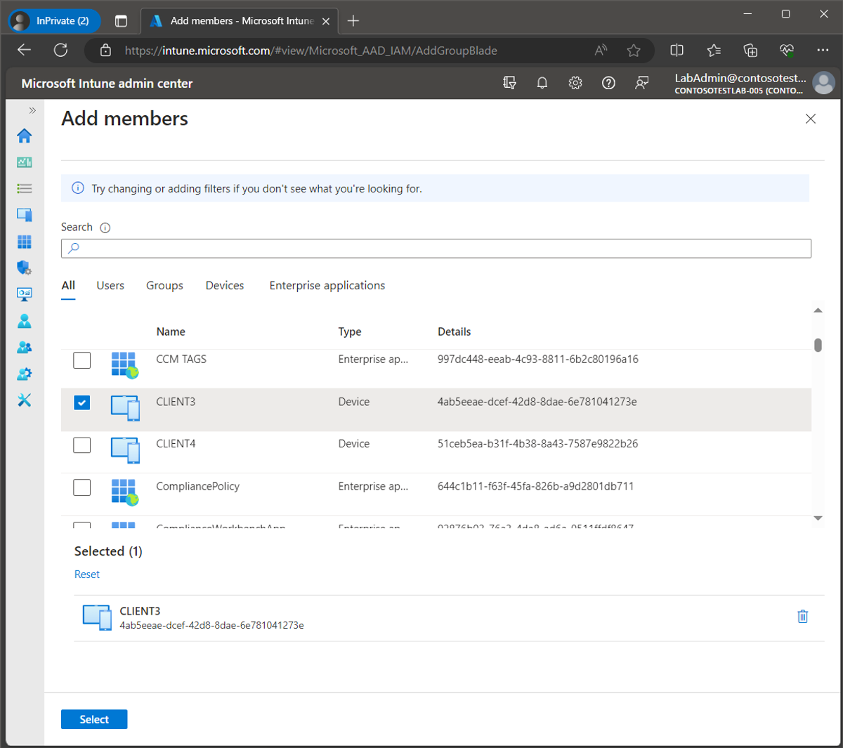Click inside the Search field
Image resolution: width=843 pixels, height=748 pixels.
(x=436, y=248)
